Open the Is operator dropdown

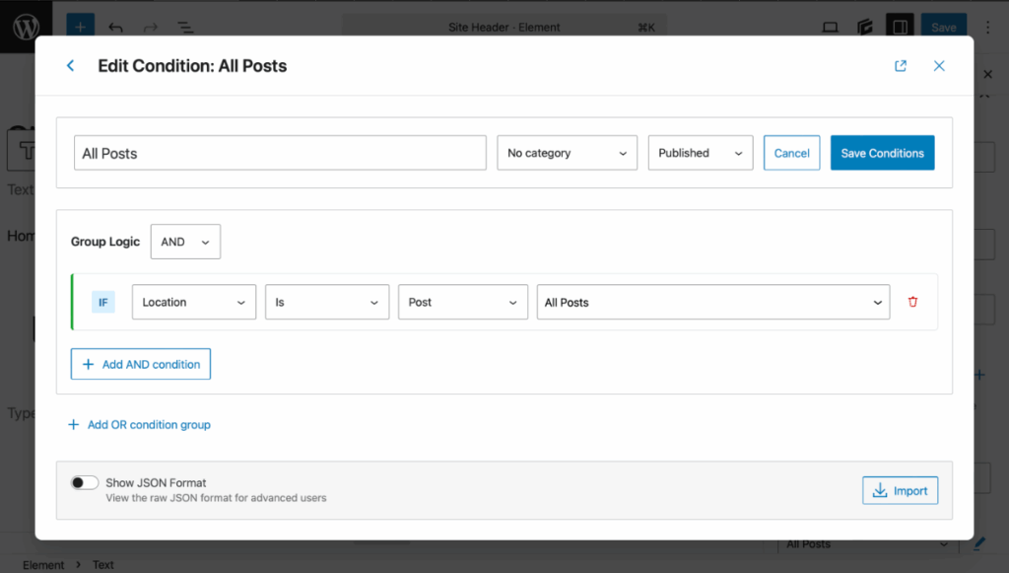[x=327, y=302]
